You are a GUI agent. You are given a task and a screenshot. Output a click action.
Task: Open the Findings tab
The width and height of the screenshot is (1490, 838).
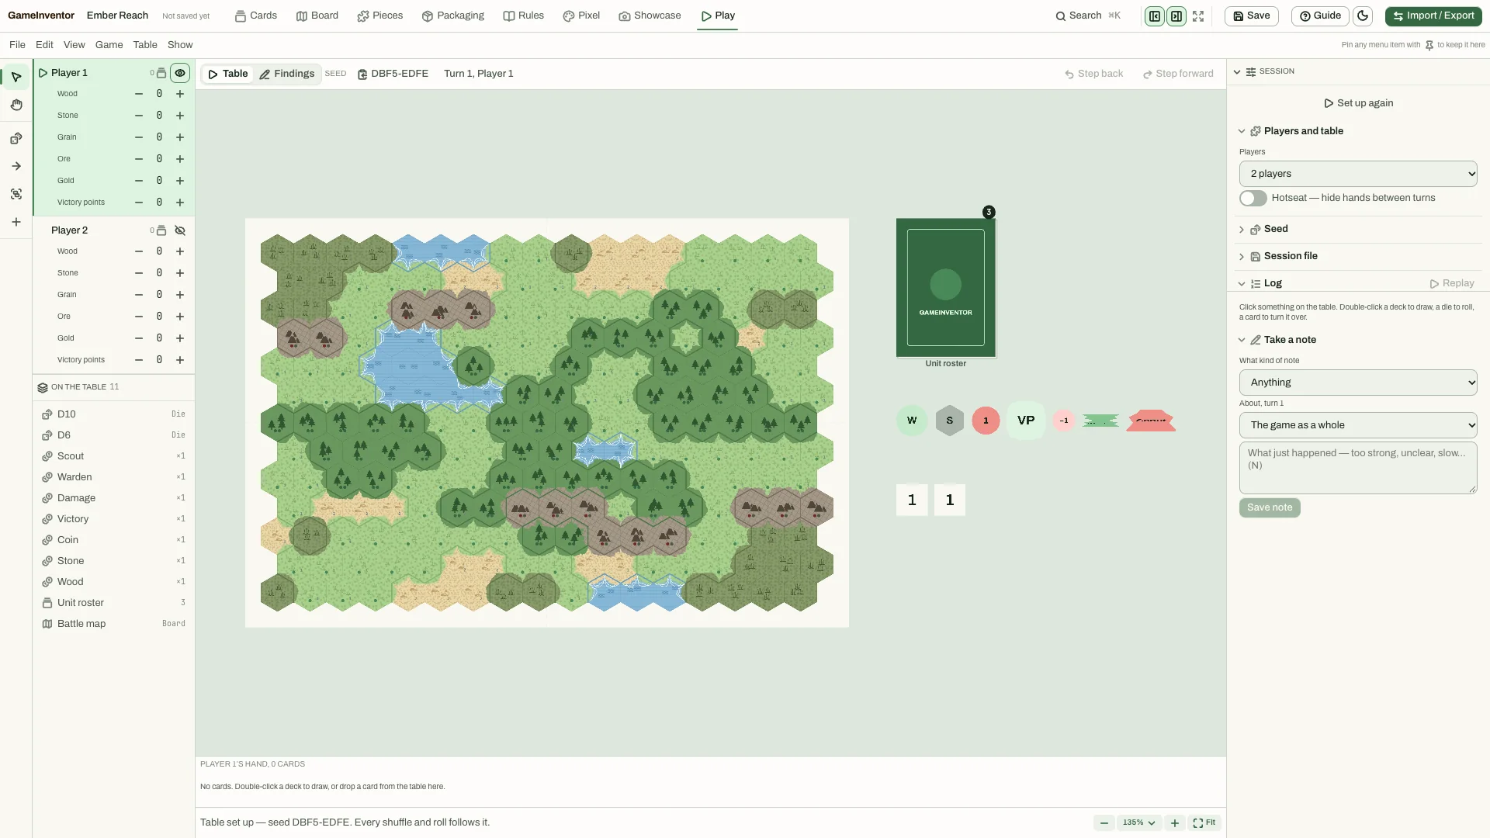click(x=287, y=74)
